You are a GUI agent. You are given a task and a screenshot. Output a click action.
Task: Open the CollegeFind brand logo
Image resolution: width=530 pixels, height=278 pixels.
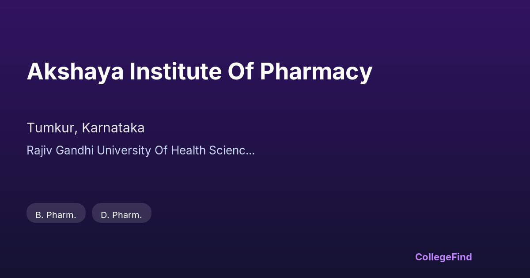coord(443,257)
